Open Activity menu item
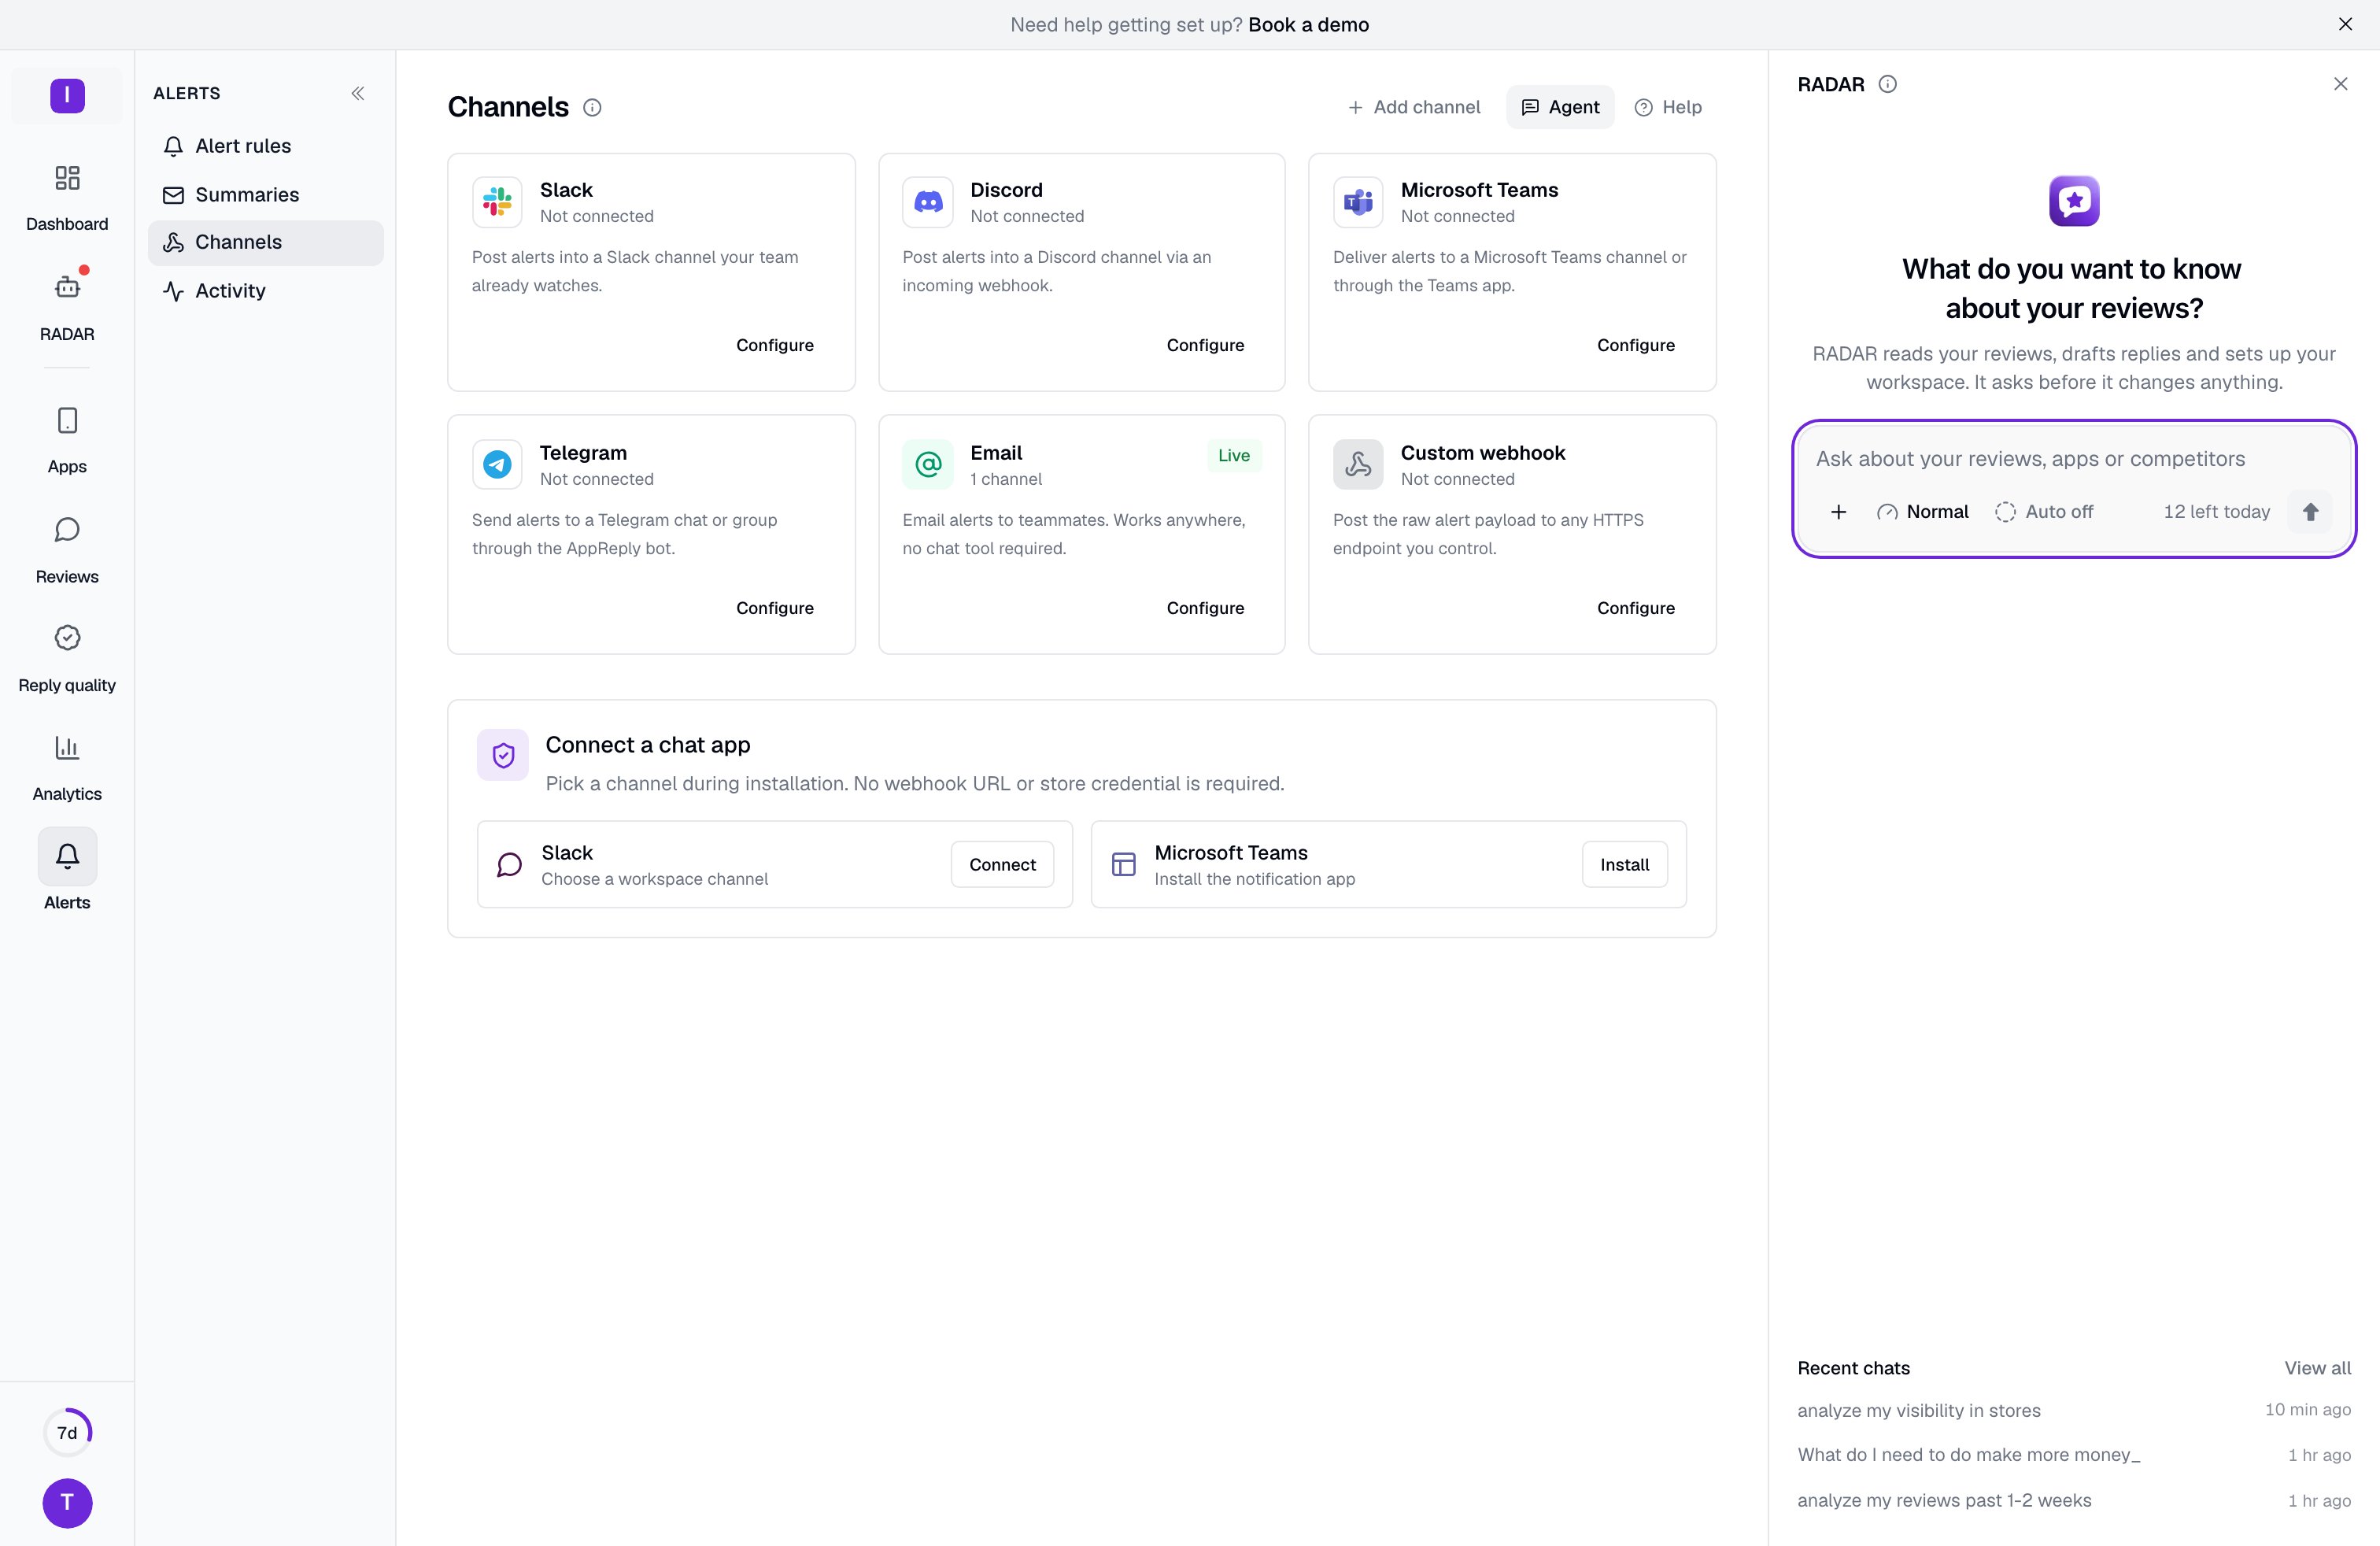The image size is (2380, 1546). [x=265, y=291]
